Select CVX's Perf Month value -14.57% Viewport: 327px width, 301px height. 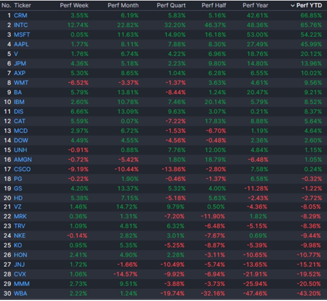(125, 274)
